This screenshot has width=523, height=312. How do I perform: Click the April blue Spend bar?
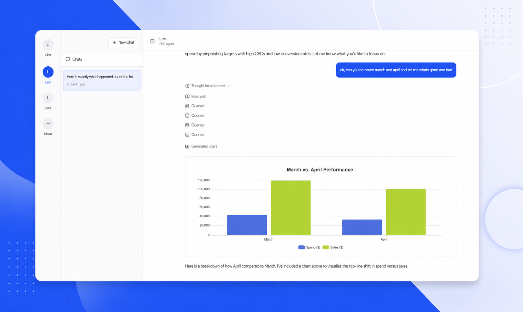pos(362,227)
